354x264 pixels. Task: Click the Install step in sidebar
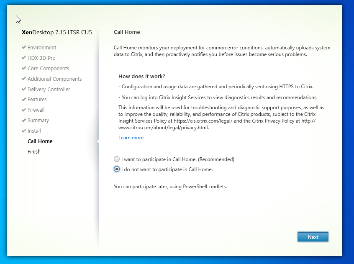pos(34,131)
